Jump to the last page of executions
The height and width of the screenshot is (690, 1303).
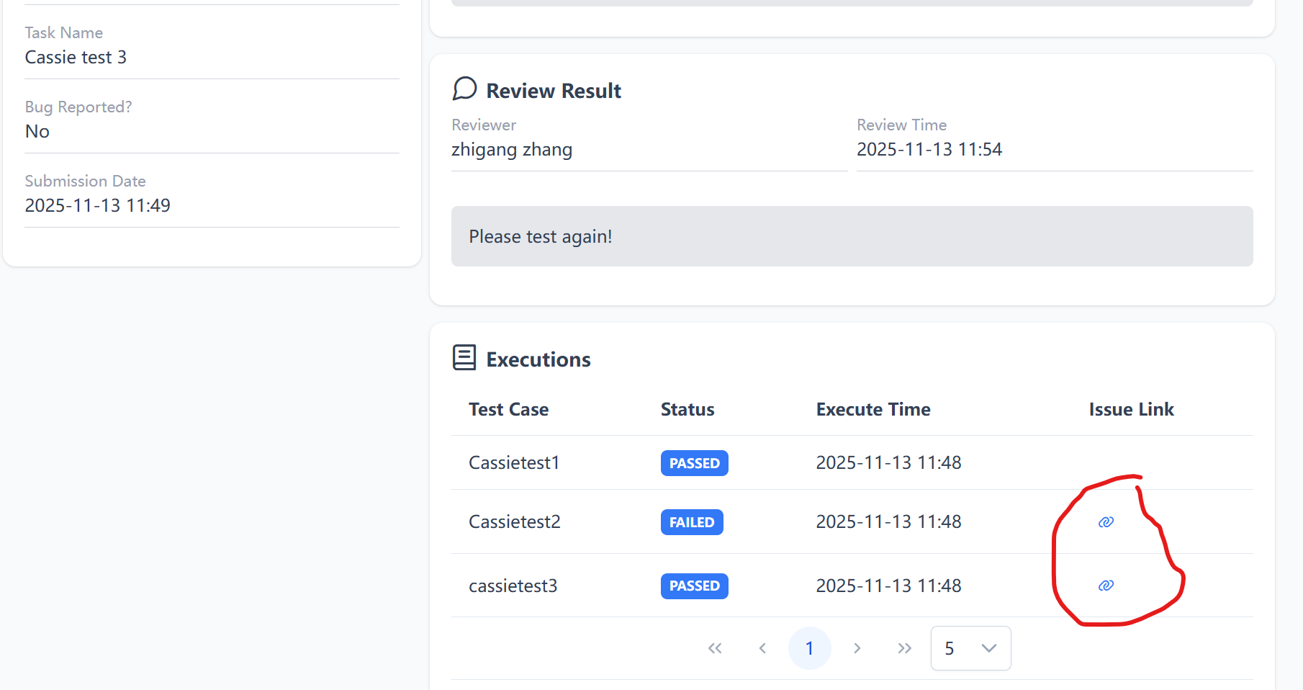pos(904,648)
